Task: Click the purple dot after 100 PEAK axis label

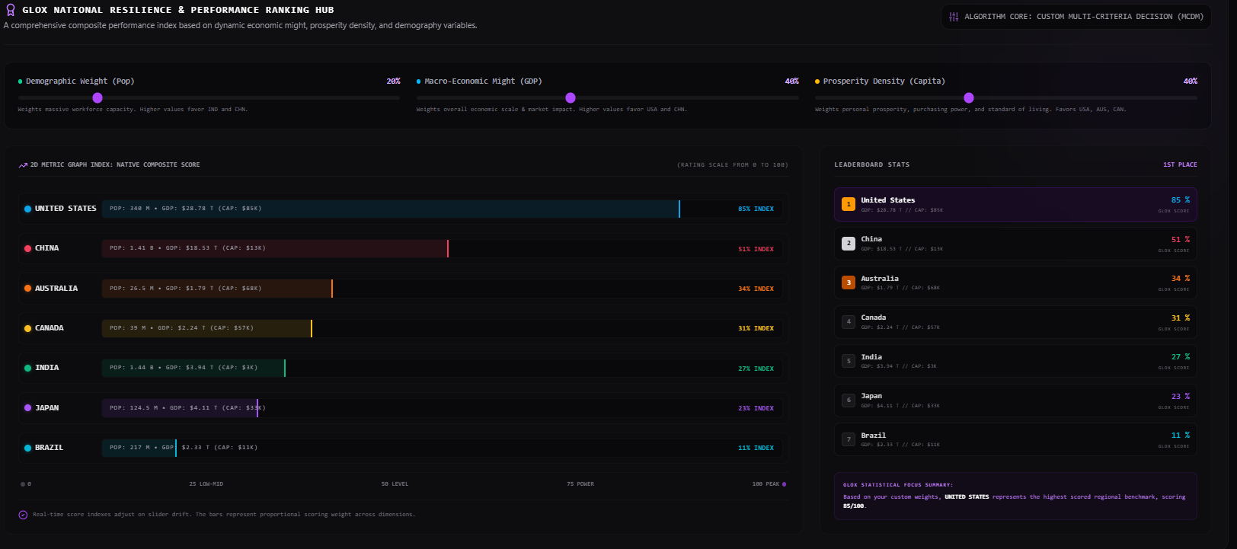Action: point(785,484)
